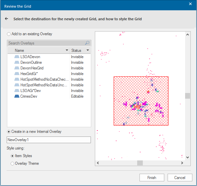Select Add to an existing Overlay option
The height and width of the screenshot is (186, 197).
tap(9, 34)
